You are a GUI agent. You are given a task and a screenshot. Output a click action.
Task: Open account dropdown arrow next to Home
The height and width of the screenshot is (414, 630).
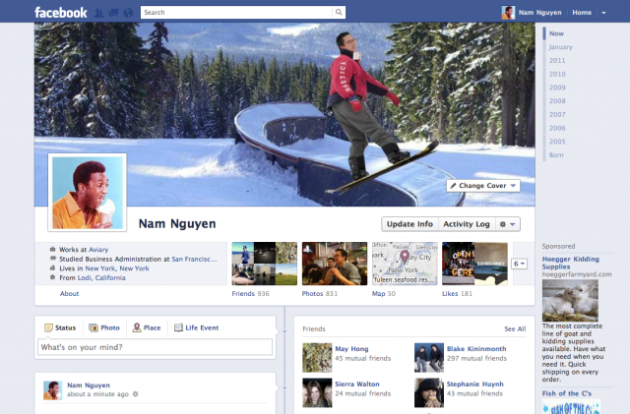(603, 13)
